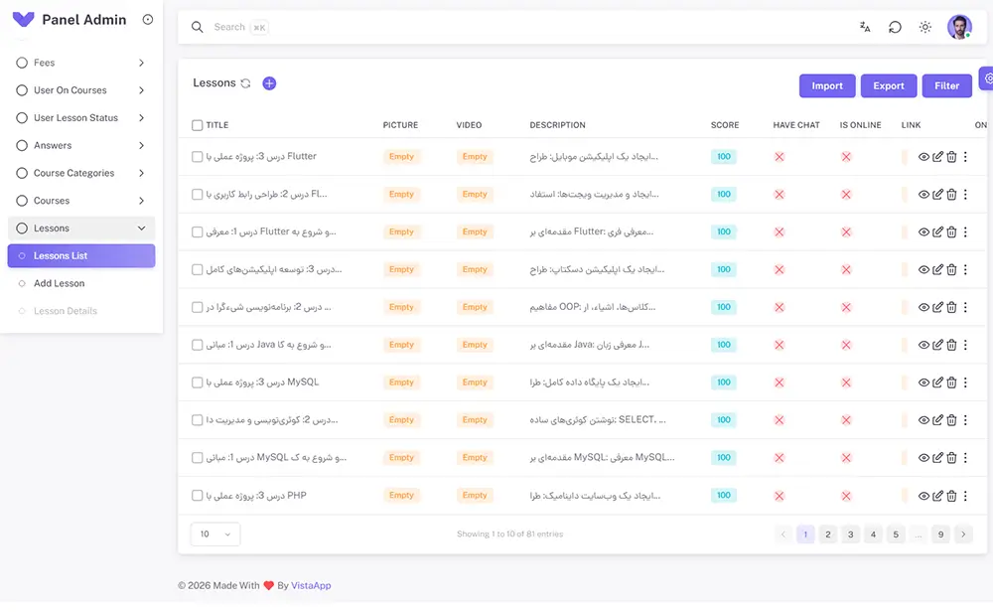Open the VistaApp footer link
993x612 pixels.
(x=311, y=585)
